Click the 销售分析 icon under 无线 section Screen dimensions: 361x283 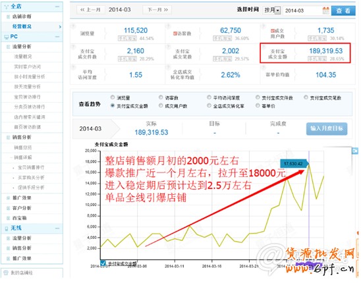[x=9, y=248]
